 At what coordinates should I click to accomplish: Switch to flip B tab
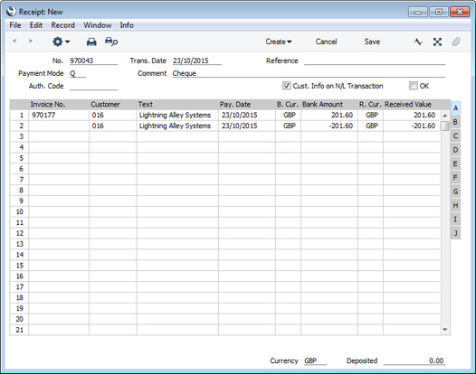pyautogui.click(x=455, y=122)
